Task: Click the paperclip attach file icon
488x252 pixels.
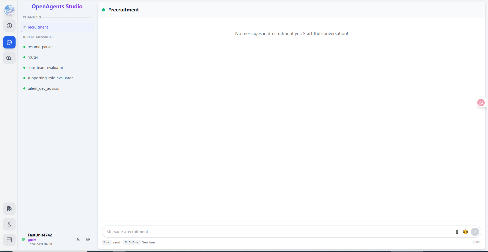Action: [457, 232]
